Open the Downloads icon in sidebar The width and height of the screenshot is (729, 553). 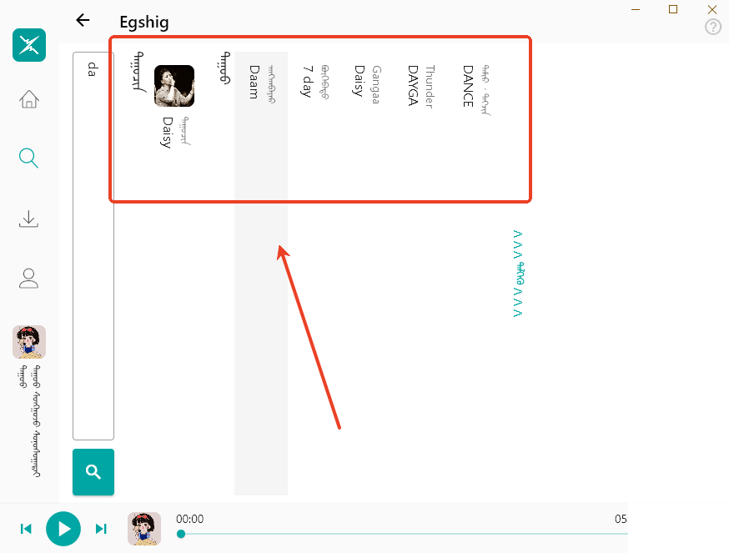click(x=28, y=219)
